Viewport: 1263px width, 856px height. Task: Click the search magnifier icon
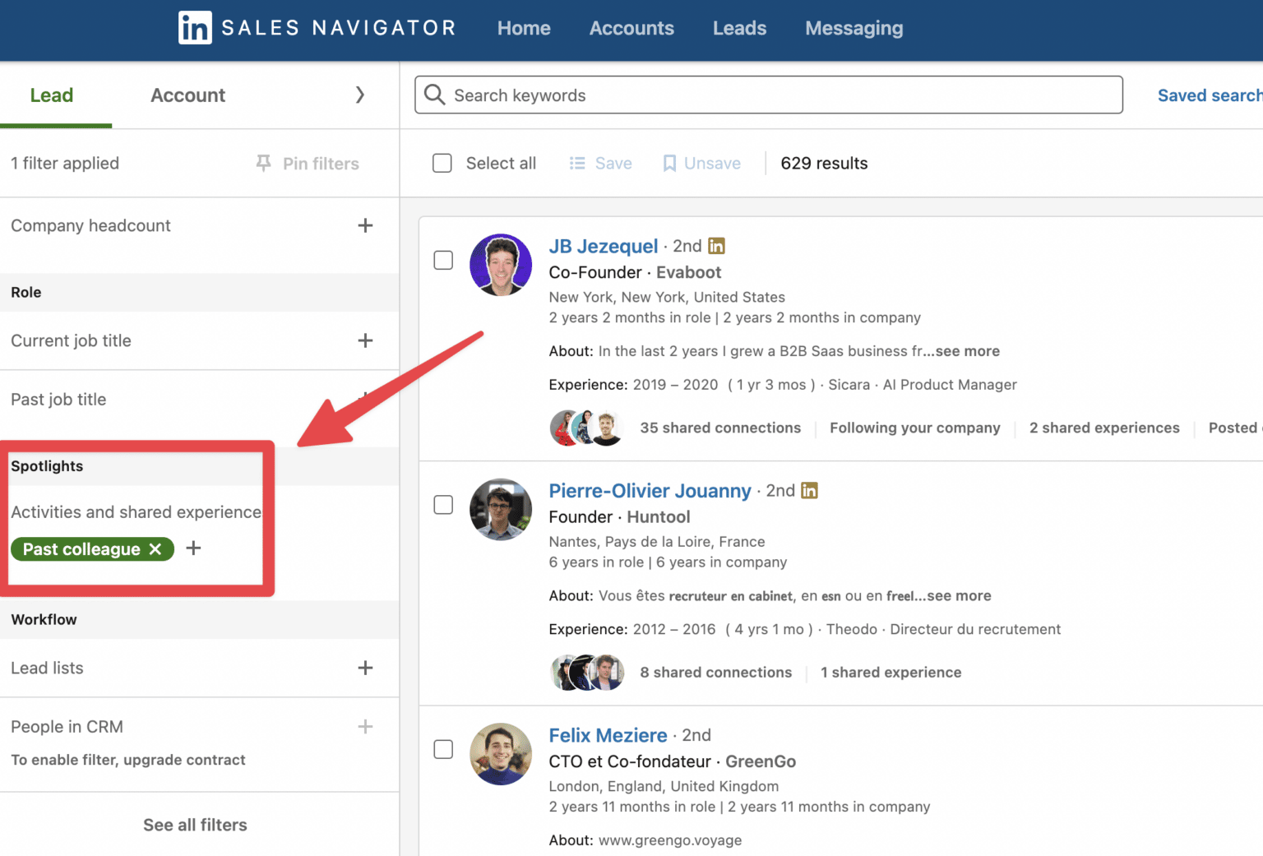[434, 95]
